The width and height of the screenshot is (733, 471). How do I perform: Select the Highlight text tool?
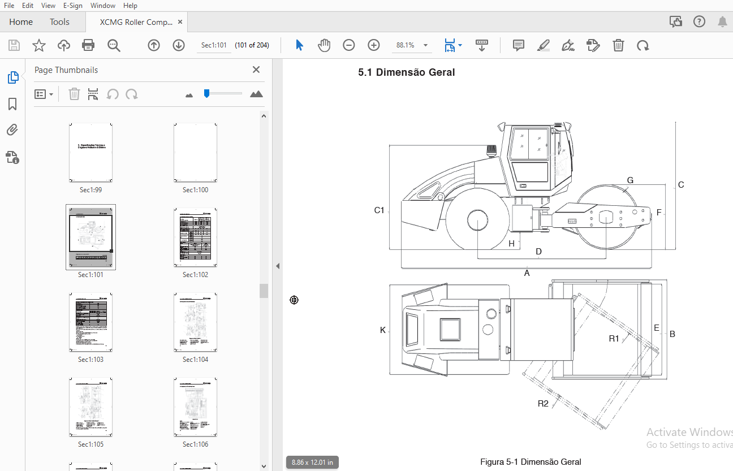click(x=544, y=45)
